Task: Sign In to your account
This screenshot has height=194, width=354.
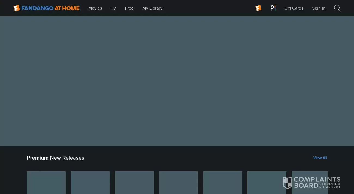Action: click(x=319, y=8)
